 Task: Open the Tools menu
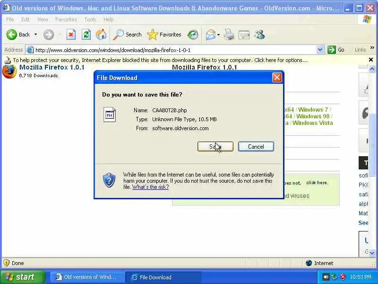(x=90, y=19)
